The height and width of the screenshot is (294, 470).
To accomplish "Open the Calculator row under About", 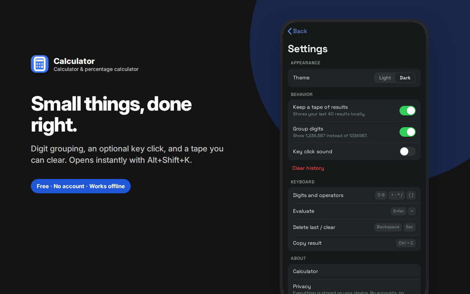I will pos(354,271).
